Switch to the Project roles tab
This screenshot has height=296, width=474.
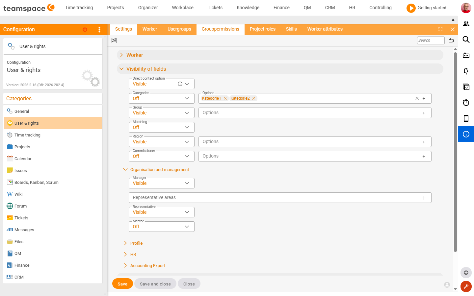pos(263,29)
